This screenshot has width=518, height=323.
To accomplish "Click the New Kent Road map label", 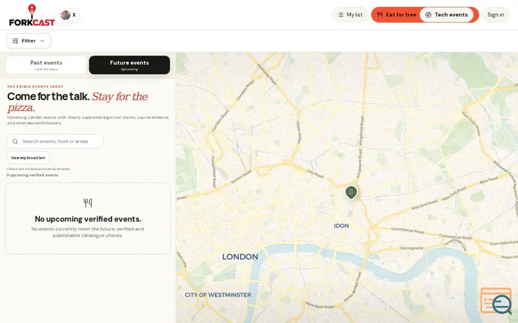I will coord(319,305).
